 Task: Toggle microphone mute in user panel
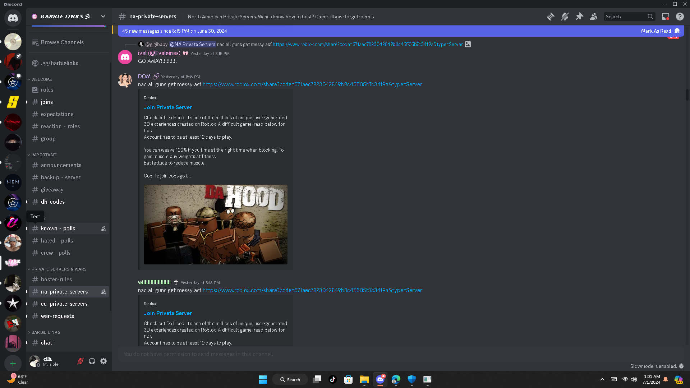[x=80, y=361]
